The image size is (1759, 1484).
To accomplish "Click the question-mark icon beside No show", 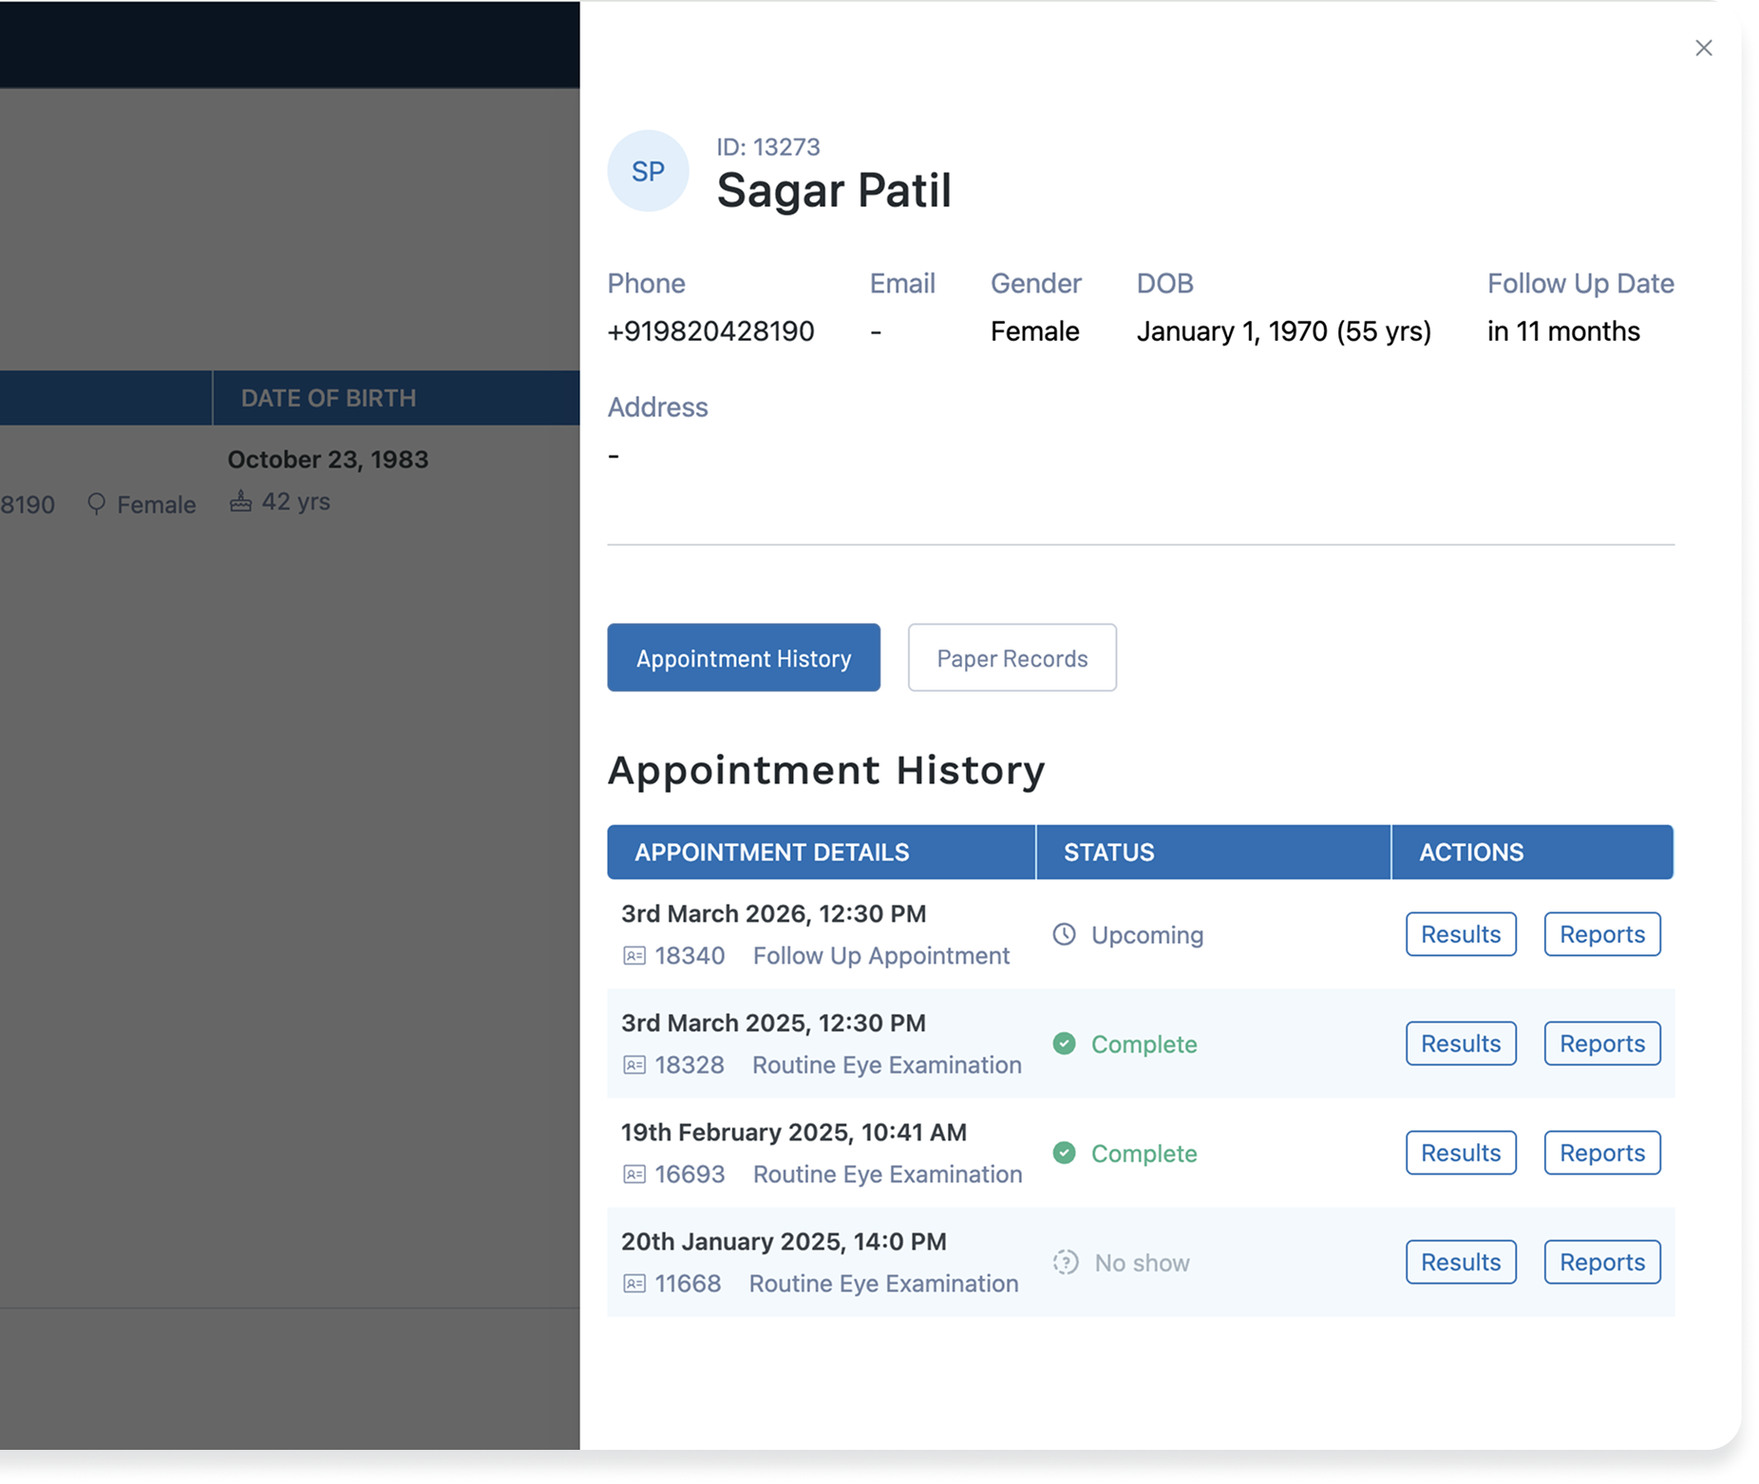I will pos(1067,1263).
